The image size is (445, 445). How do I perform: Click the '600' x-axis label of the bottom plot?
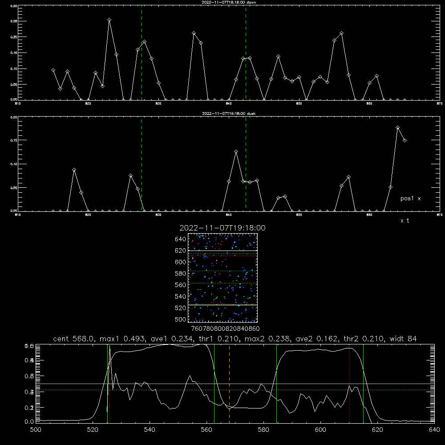(x=320, y=430)
